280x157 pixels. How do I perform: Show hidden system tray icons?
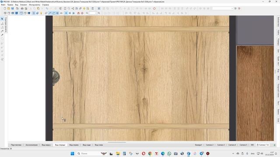[233, 154]
